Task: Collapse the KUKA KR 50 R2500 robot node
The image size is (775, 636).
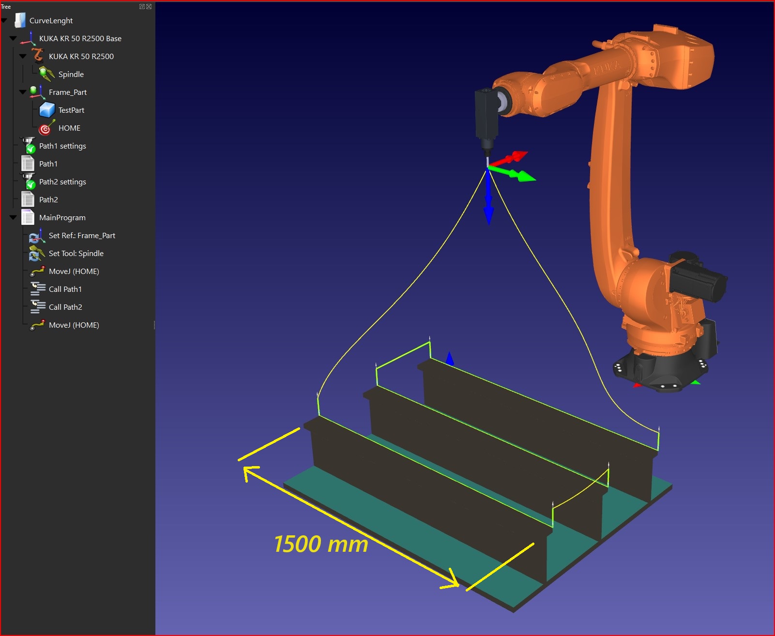Action: 22,56
